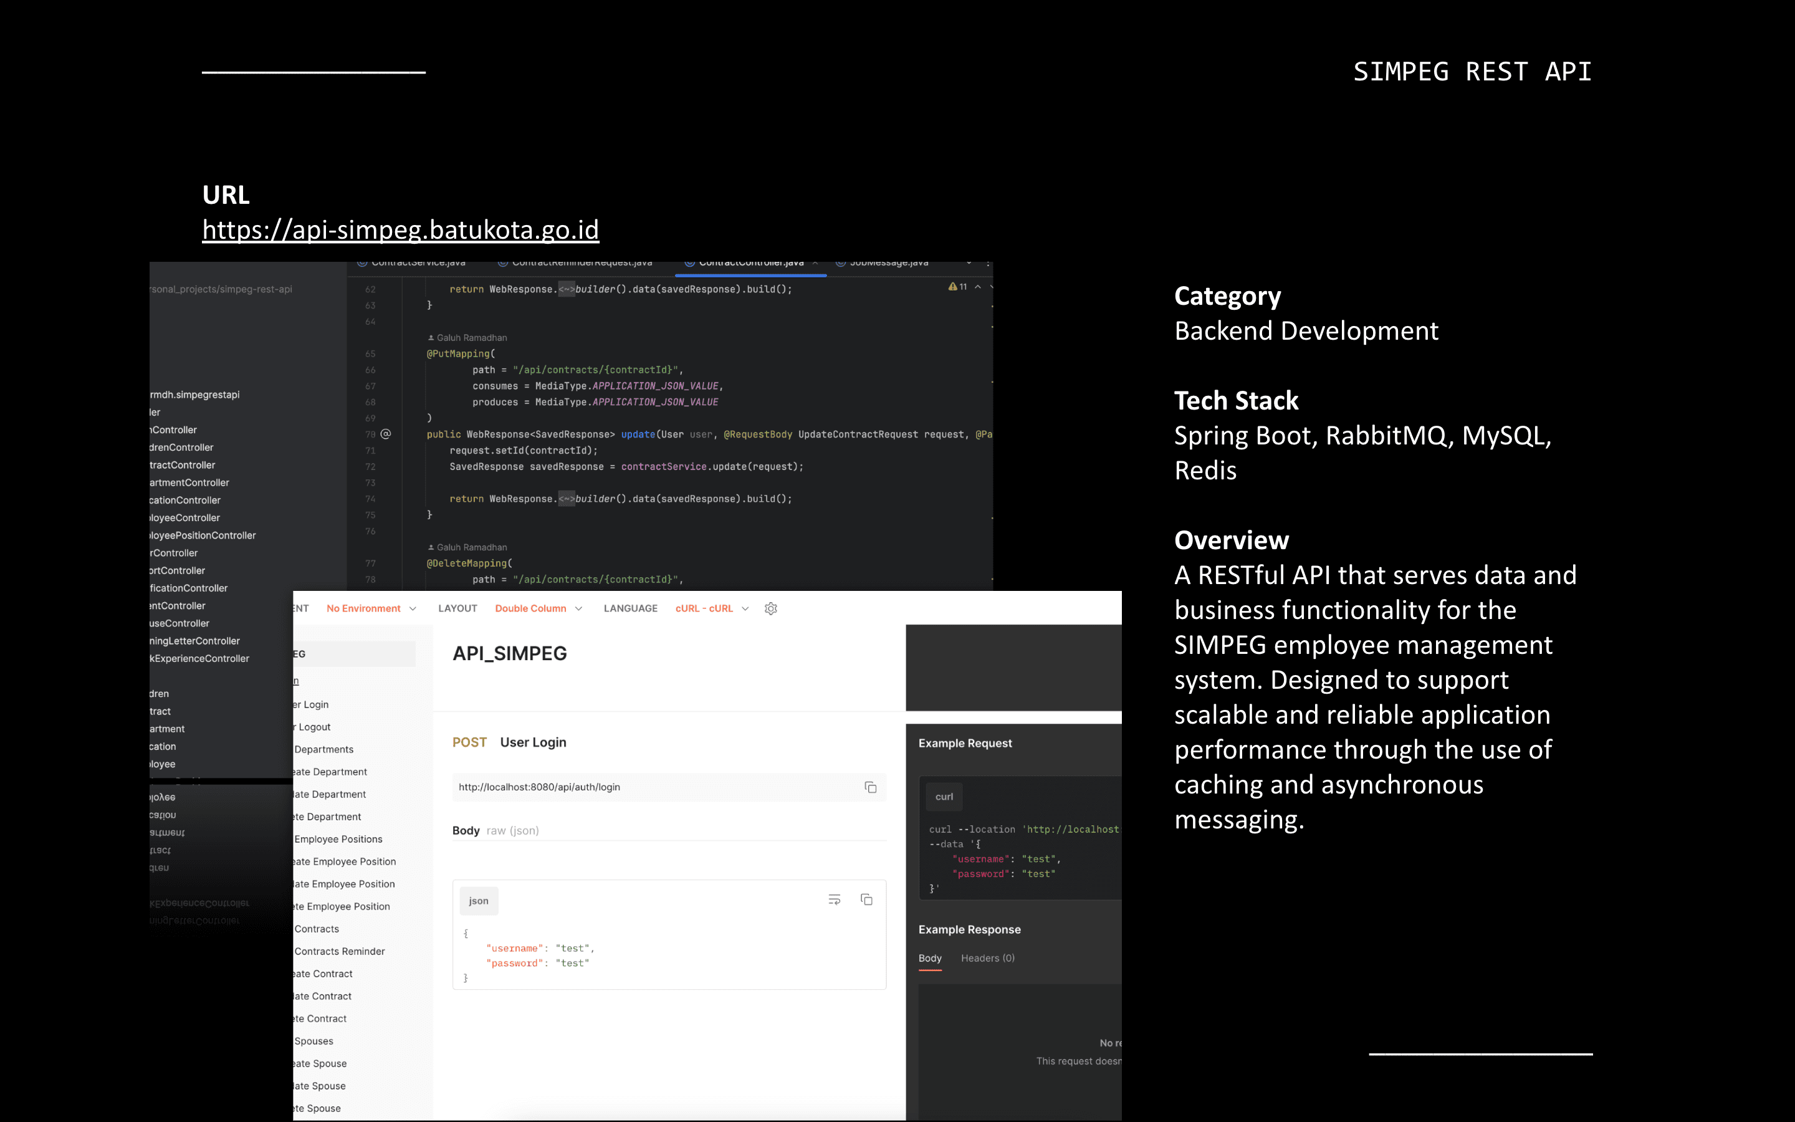Click the settings gear icon in Postman docs toolbar

click(770, 608)
